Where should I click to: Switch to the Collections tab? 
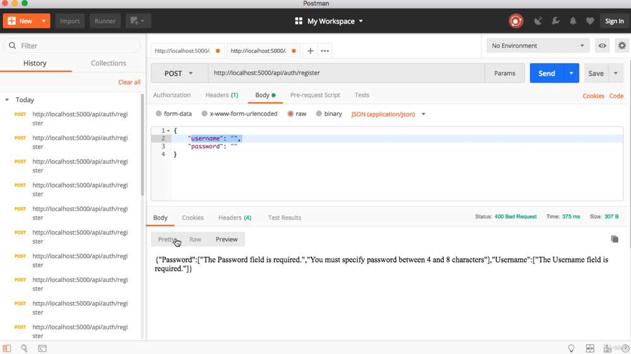[109, 63]
